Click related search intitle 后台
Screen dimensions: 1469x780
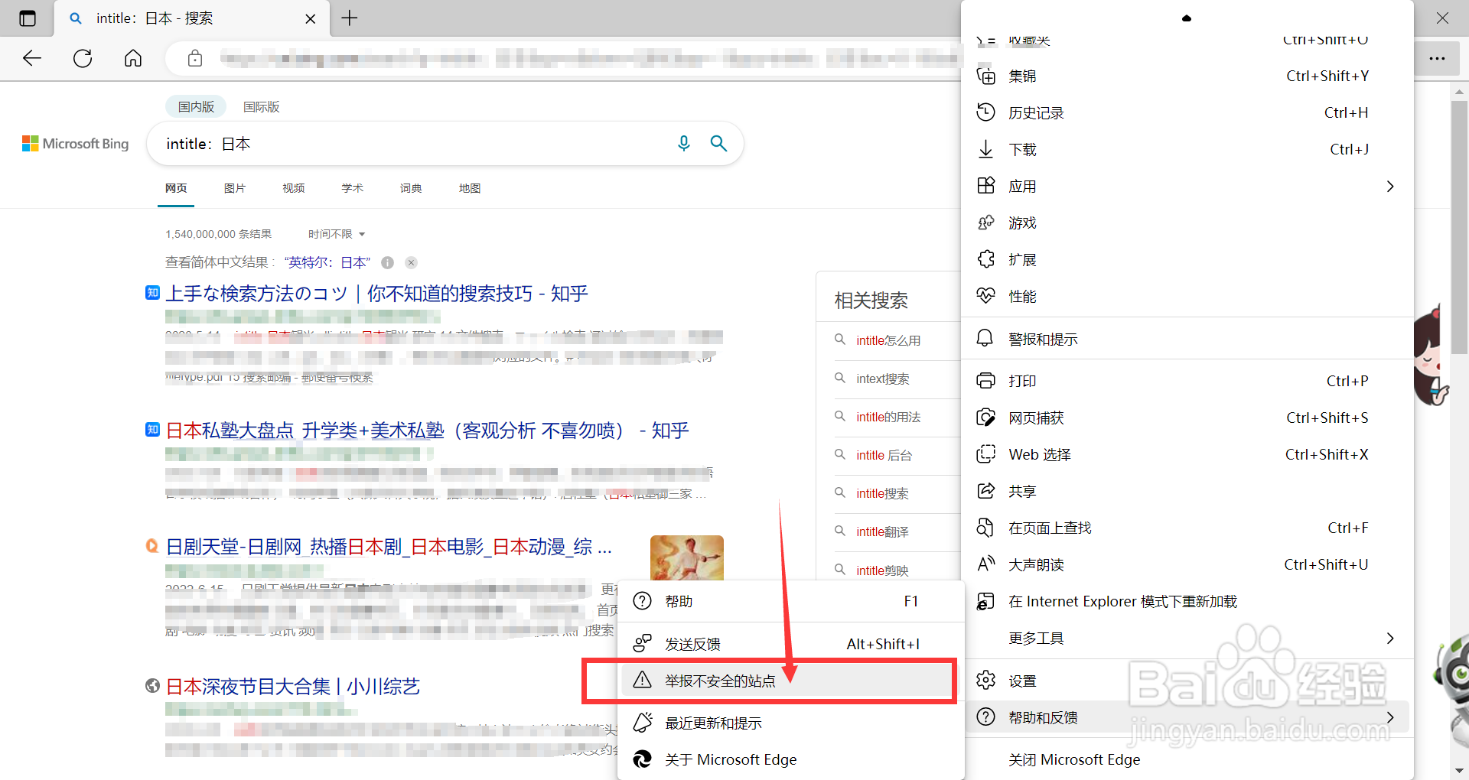pyautogui.click(x=884, y=455)
